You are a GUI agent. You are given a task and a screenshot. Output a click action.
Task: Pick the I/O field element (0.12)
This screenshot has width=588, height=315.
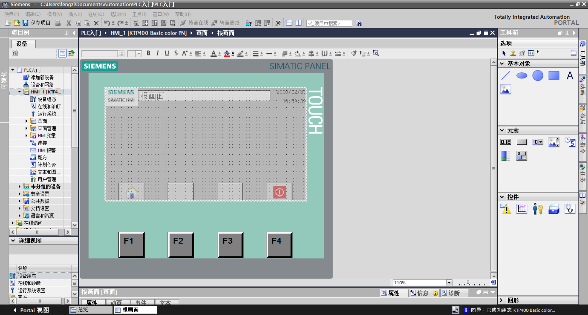click(x=506, y=142)
